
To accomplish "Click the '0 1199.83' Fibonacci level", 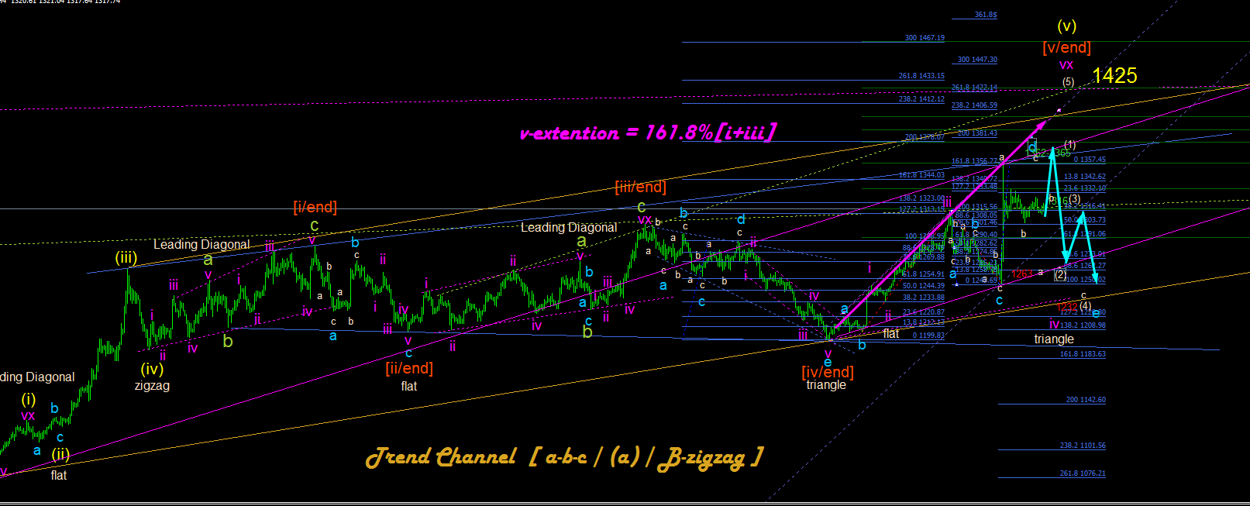I will pos(928,336).
